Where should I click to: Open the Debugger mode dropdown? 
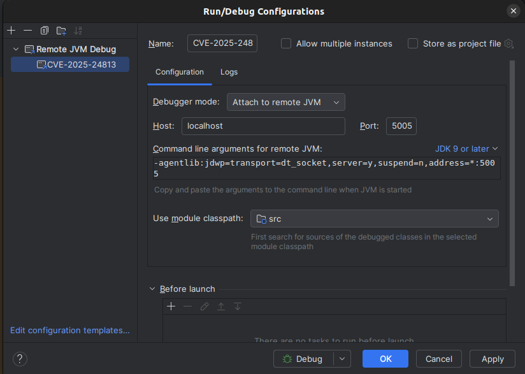coord(285,102)
